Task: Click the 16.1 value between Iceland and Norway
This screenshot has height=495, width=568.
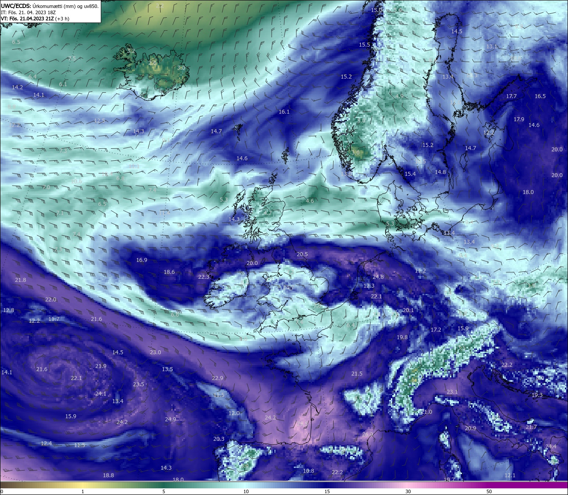Action: tap(284, 112)
